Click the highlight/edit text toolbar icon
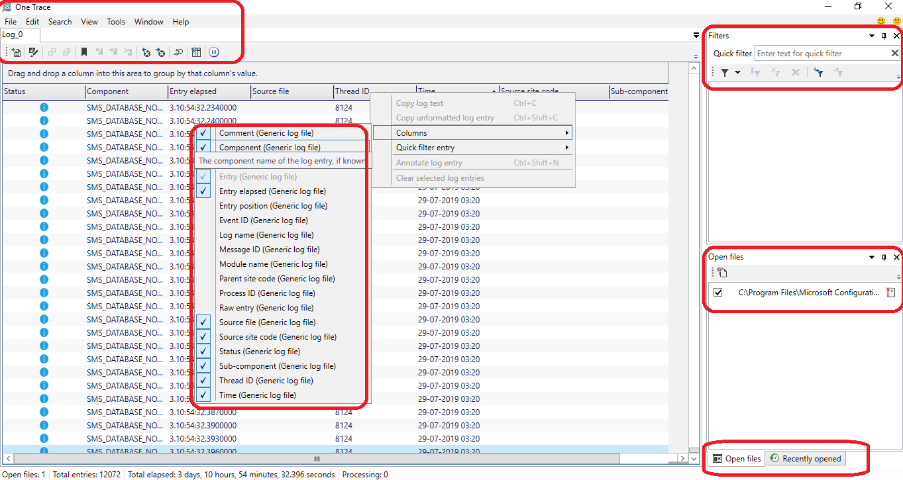The height and width of the screenshot is (480, 903). point(33,52)
